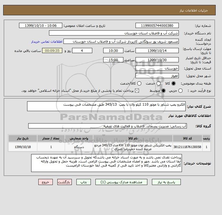Click the buyer organization name field
The image size is (222, 215).
[114, 33]
